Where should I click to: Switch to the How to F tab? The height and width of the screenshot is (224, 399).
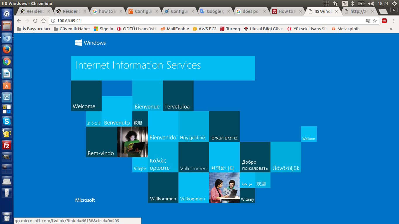(x=285, y=11)
